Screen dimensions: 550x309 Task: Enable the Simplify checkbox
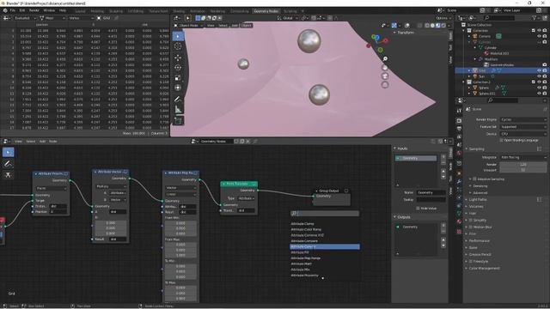[x=471, y=221]
